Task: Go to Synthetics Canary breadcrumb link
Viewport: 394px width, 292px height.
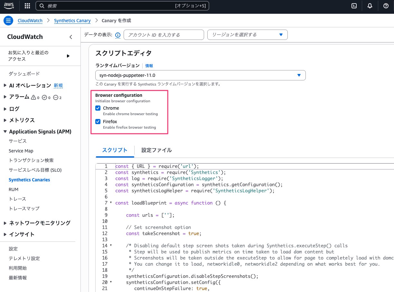Action: tap(72, 21)
